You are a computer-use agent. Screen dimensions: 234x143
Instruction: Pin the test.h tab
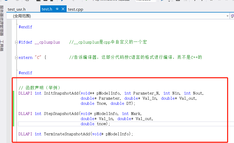pyautogui.click(x=57, y=9)
